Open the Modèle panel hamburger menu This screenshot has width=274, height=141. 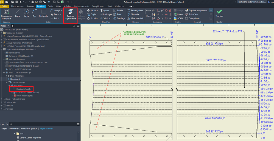click(x=78, y=26)
